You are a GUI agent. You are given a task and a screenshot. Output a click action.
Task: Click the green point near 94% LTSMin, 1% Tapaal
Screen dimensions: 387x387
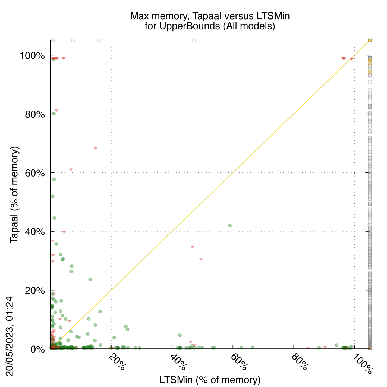coord(336,345)
